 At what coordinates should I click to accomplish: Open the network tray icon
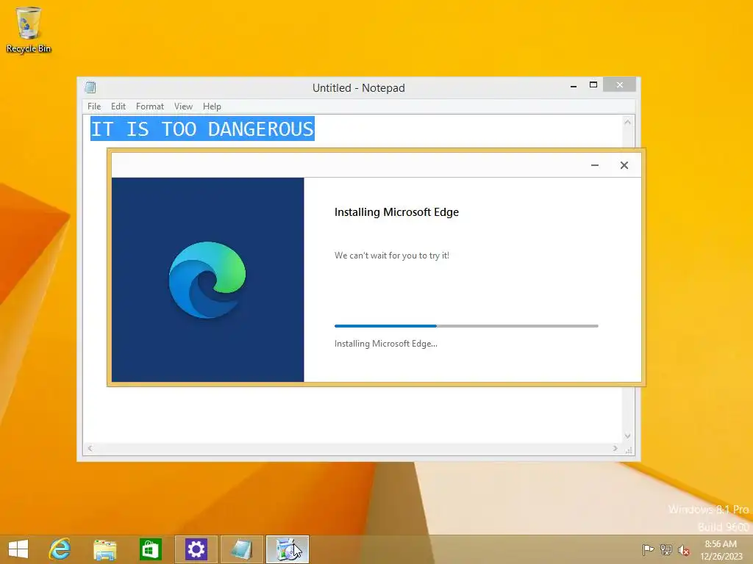(x=666, y=549)
